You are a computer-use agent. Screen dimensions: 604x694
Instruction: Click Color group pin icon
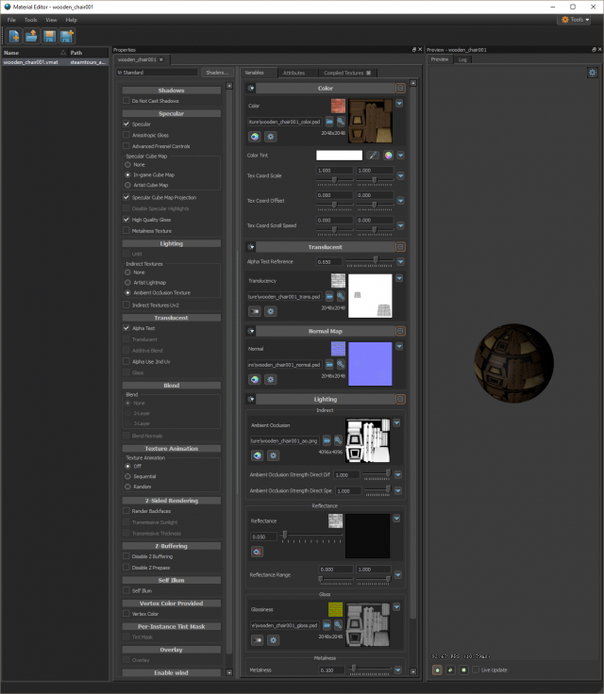pyautogui.click(x=251, y=88)
